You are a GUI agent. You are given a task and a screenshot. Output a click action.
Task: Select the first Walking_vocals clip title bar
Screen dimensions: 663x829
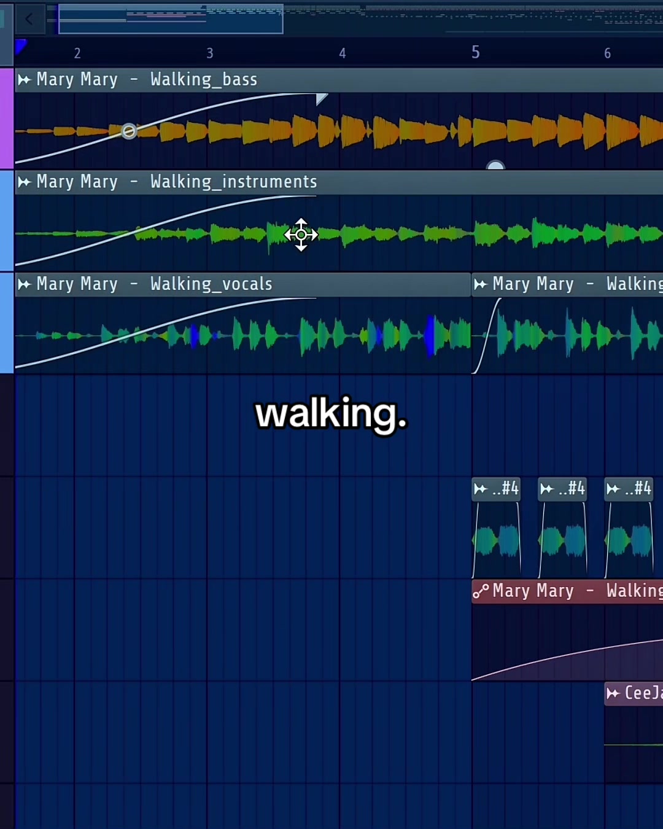[x=243, y=284]
